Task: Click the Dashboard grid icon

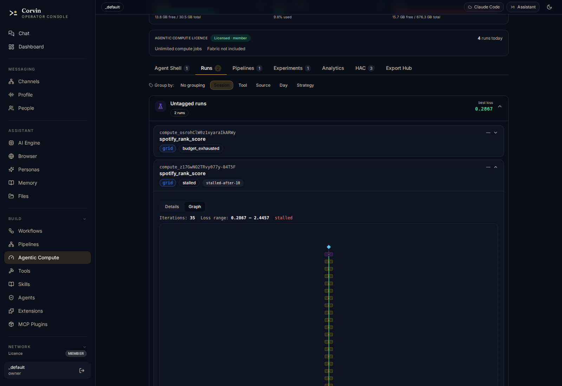Action: pos(11,47)
